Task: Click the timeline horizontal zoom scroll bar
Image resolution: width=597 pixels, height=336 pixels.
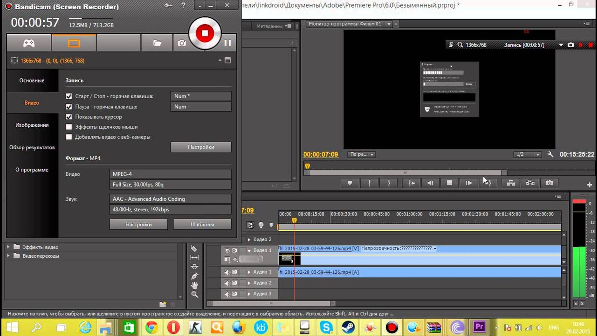Action: coord(271,304)
